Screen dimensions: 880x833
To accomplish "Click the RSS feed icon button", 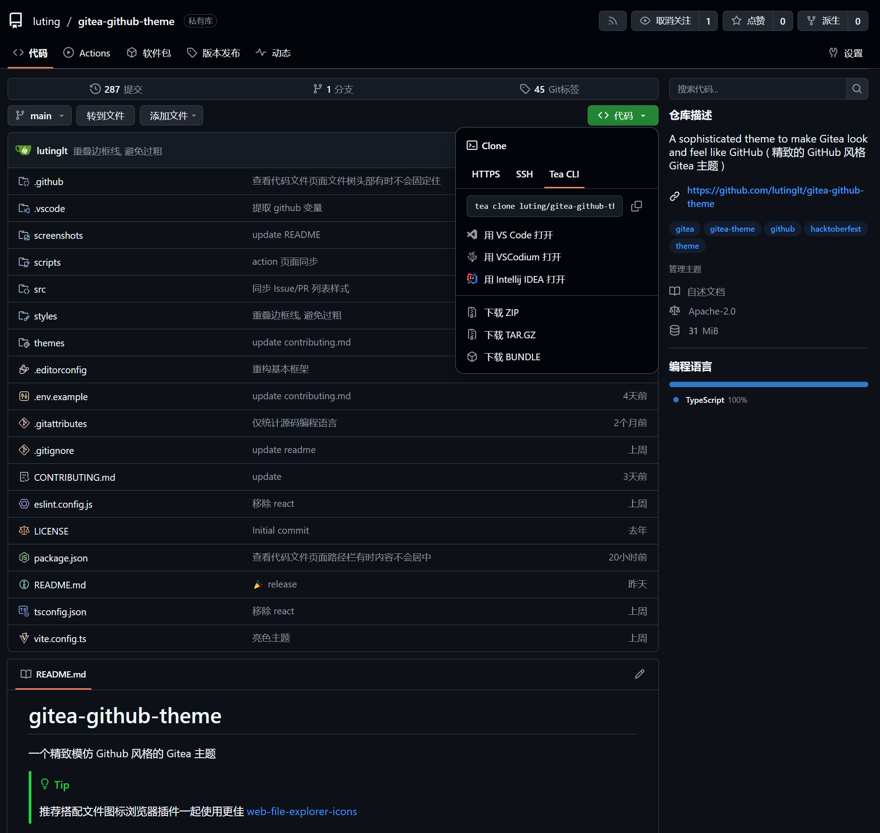I will pyautogui.click(x=612, y=21).
